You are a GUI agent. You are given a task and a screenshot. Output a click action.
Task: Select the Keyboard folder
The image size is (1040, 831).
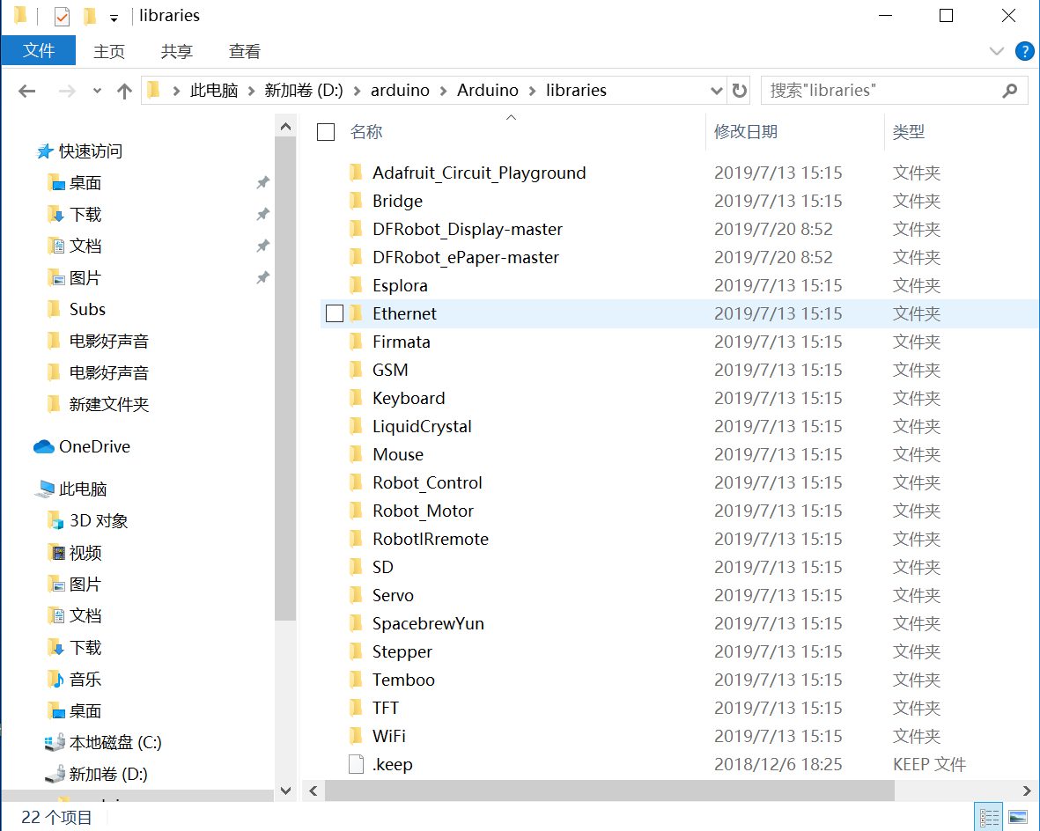coord(409,399)
